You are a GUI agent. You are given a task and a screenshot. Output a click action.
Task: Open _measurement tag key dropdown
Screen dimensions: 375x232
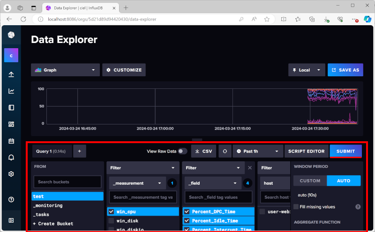[x=137, y=183]
